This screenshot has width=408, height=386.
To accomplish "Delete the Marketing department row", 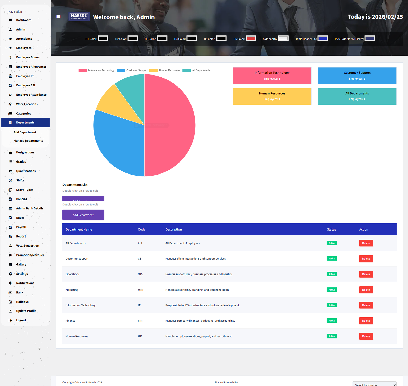I will 366,290.
